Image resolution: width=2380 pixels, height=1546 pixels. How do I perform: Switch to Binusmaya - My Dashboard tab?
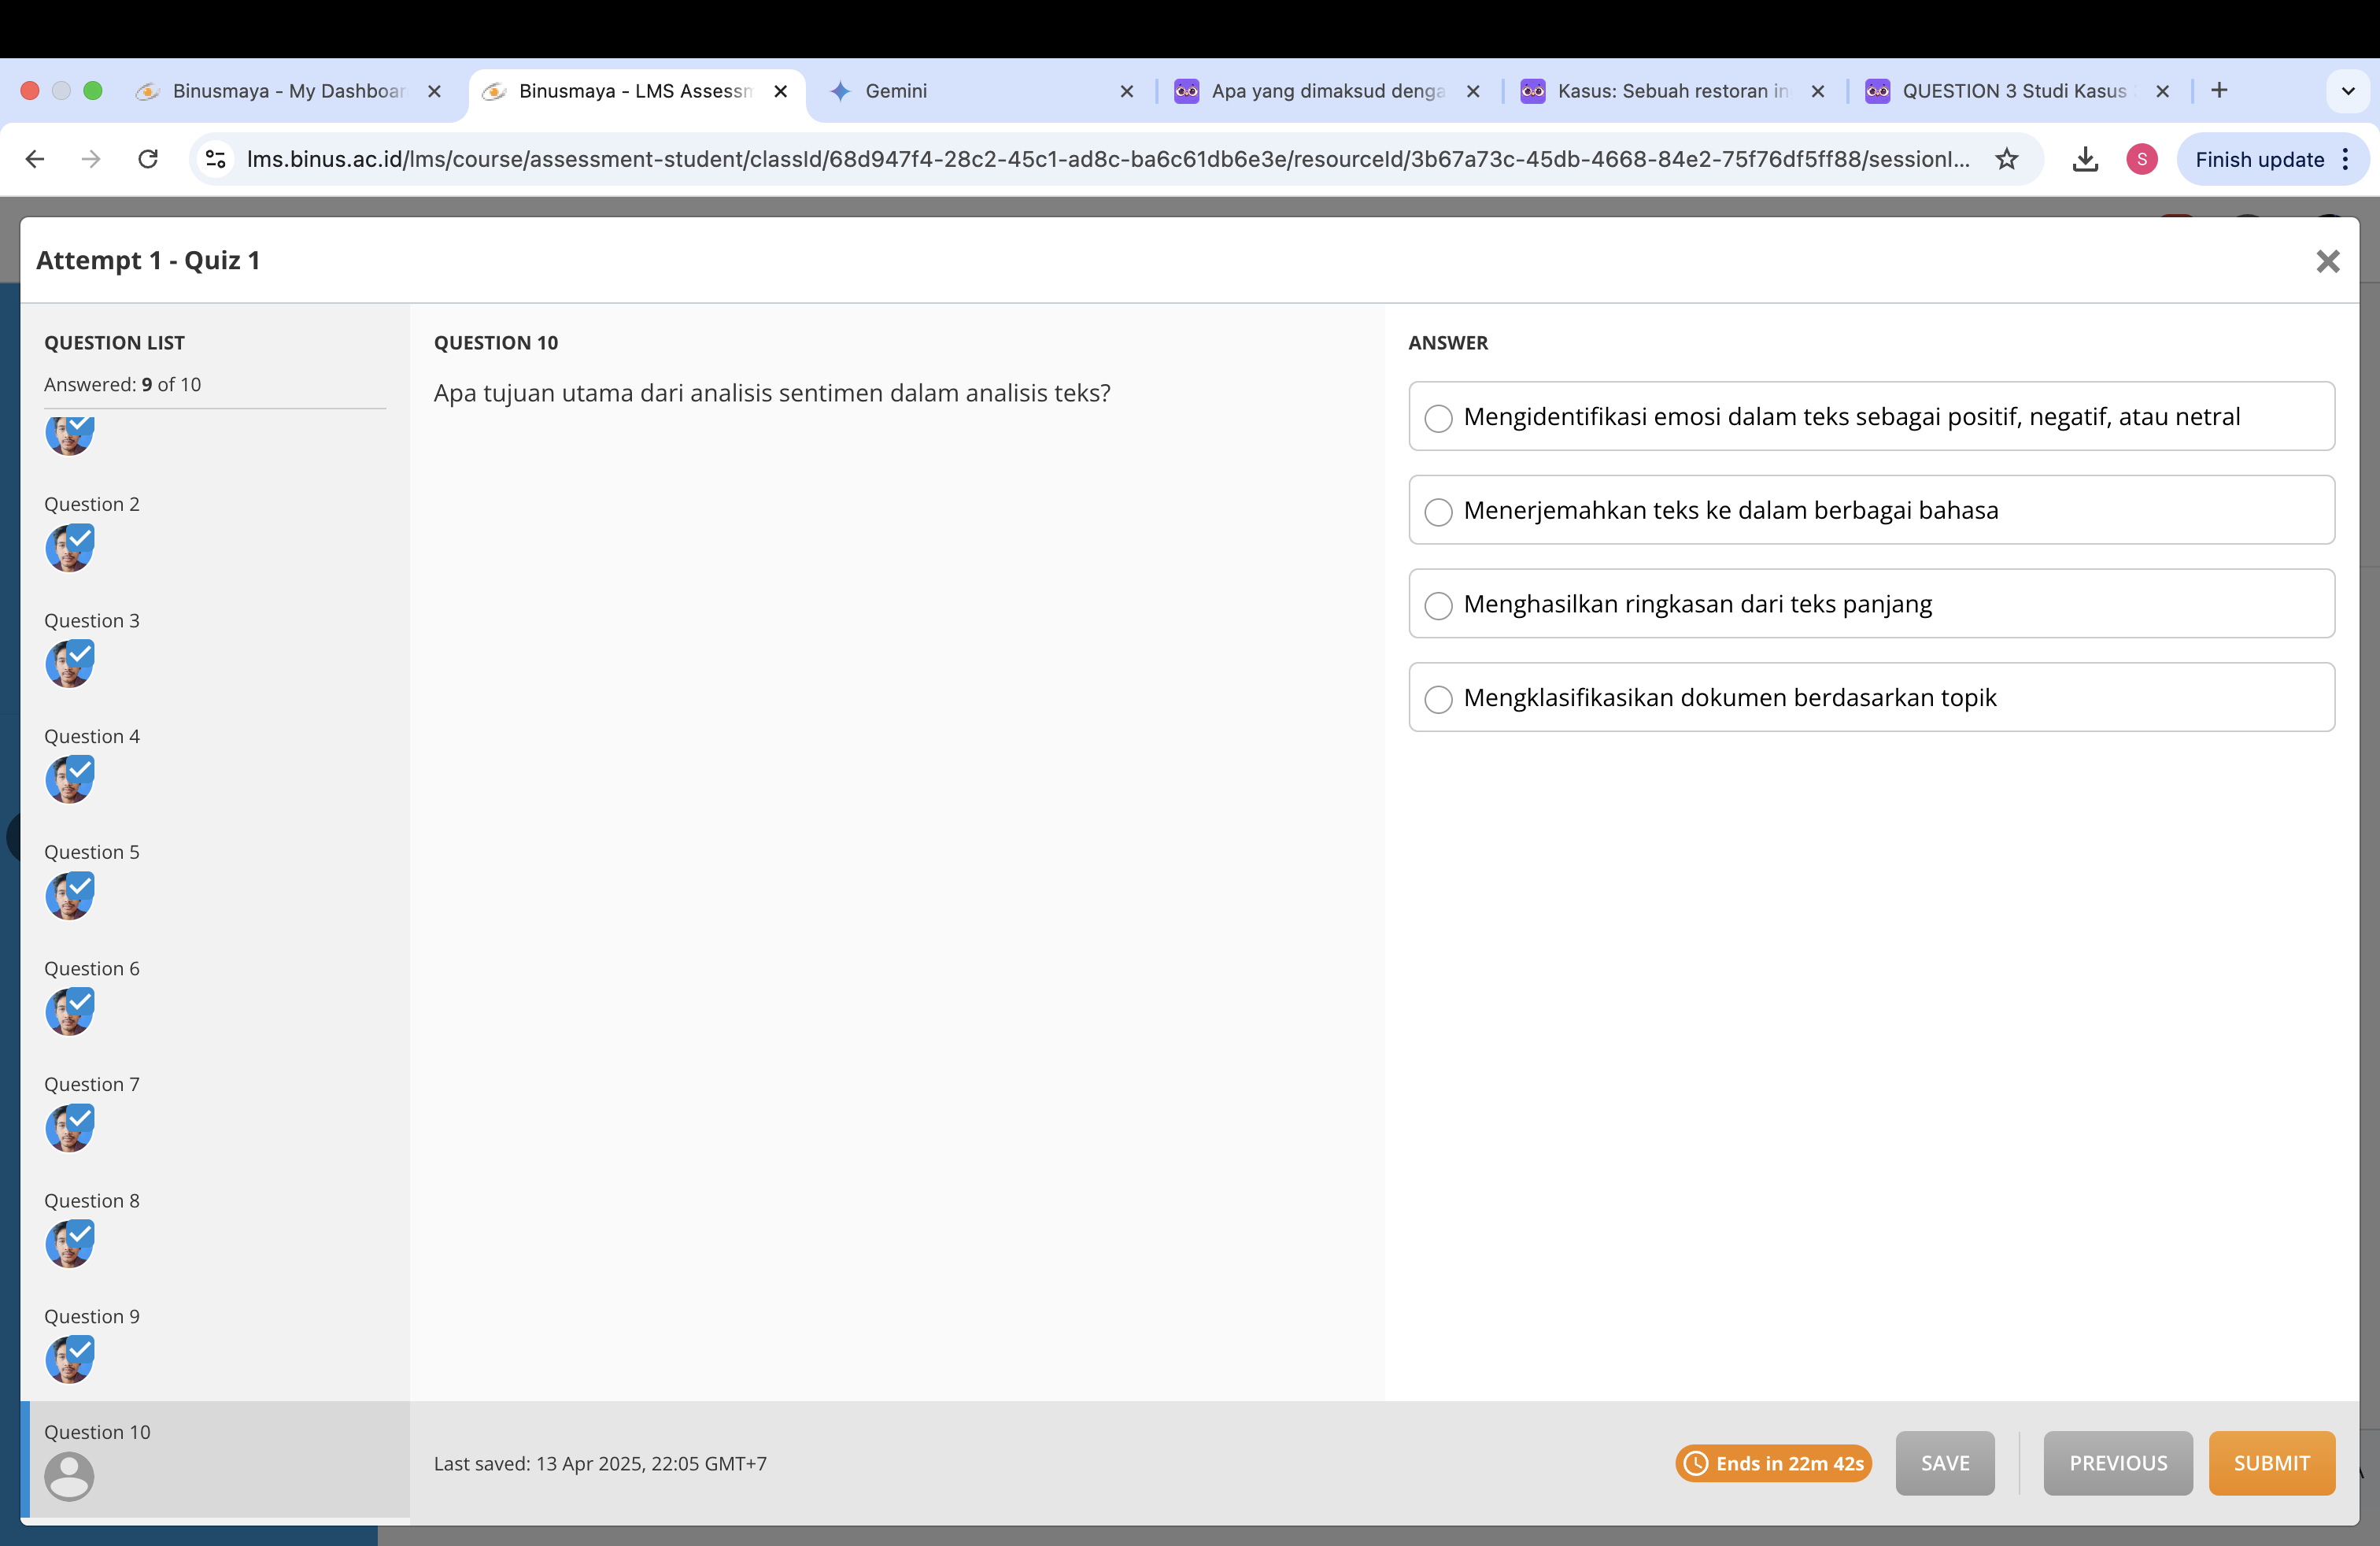tap(289, 91)
